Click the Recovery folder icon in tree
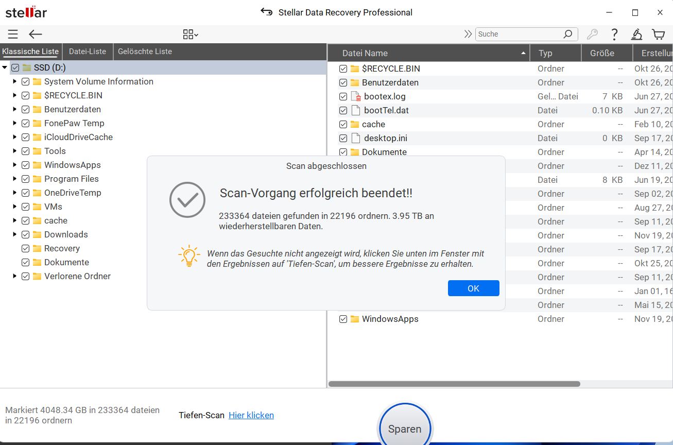Viewport: 673px width, 445px height. [37, 248]
